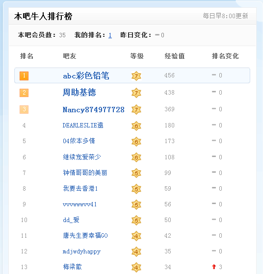Viewport: 263px width, 274px height.
Task: Open the abc彩色铅笔 user profile link
Action: pos(86,75)
